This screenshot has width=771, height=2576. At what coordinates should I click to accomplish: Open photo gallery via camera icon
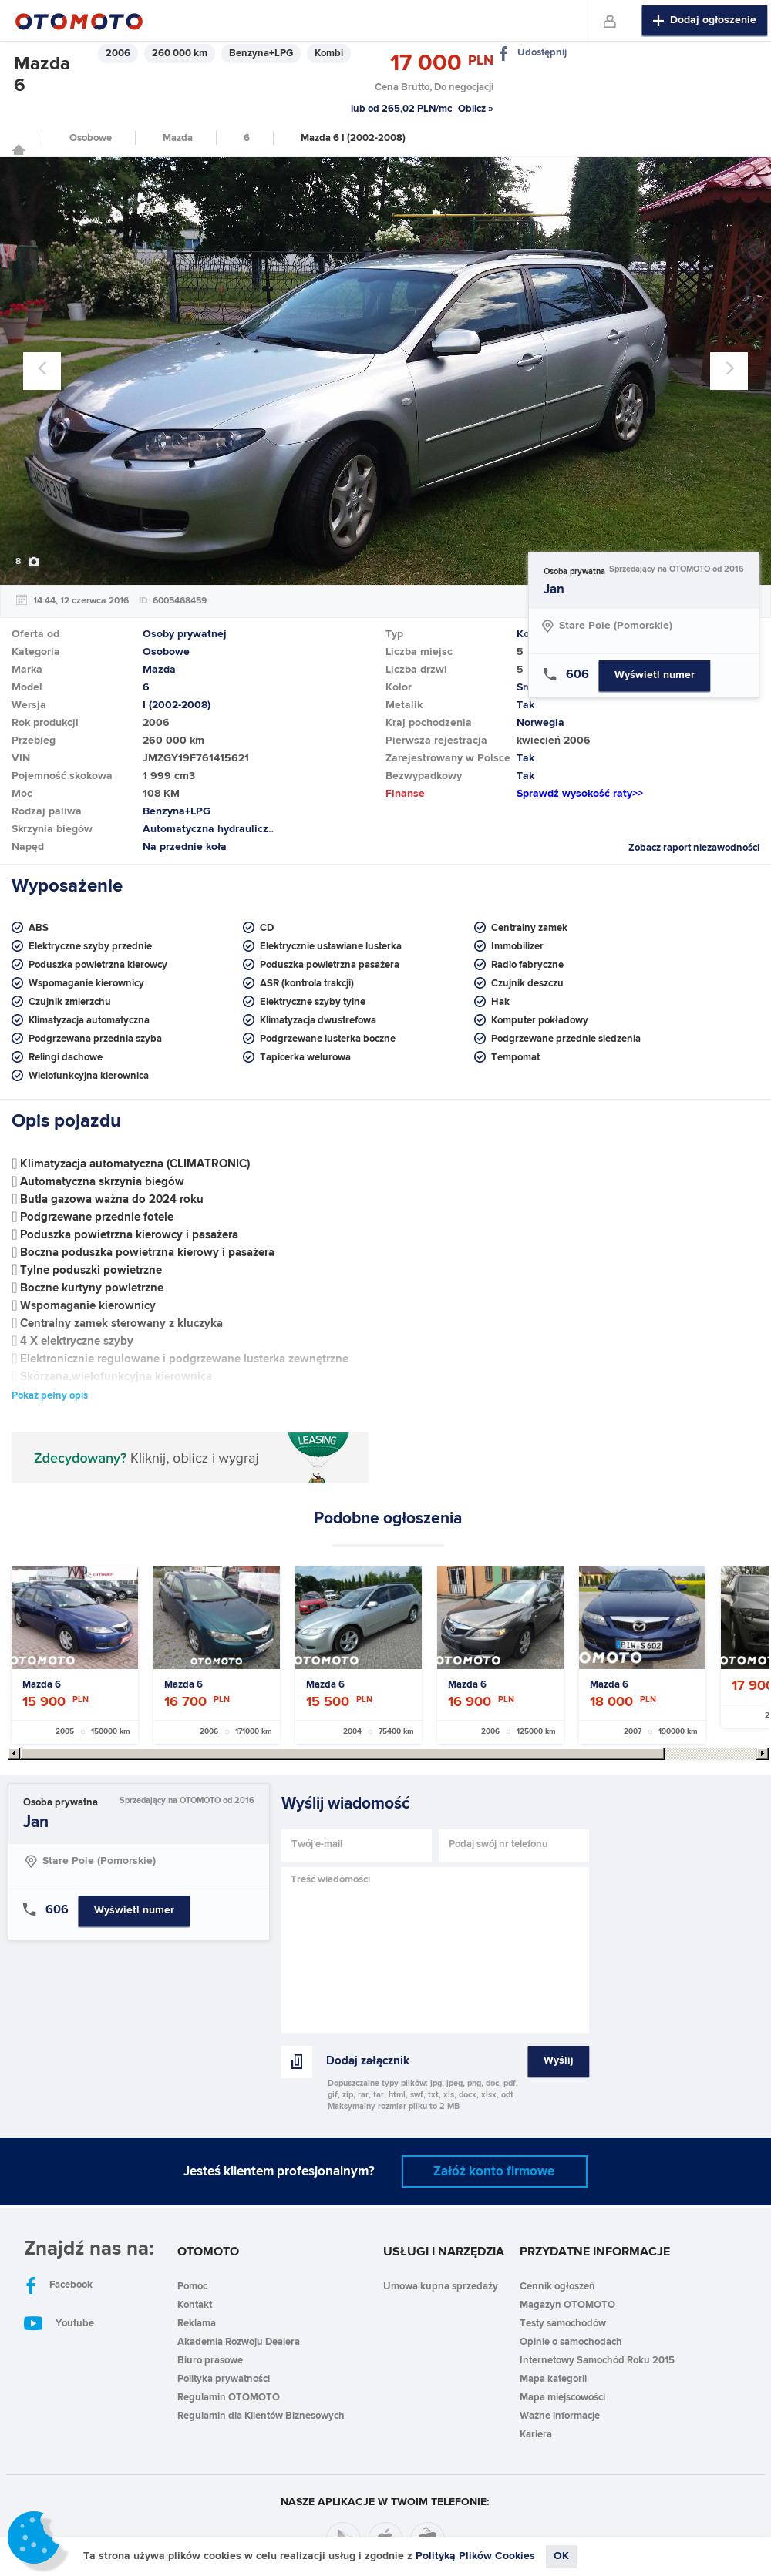point(34,562)
